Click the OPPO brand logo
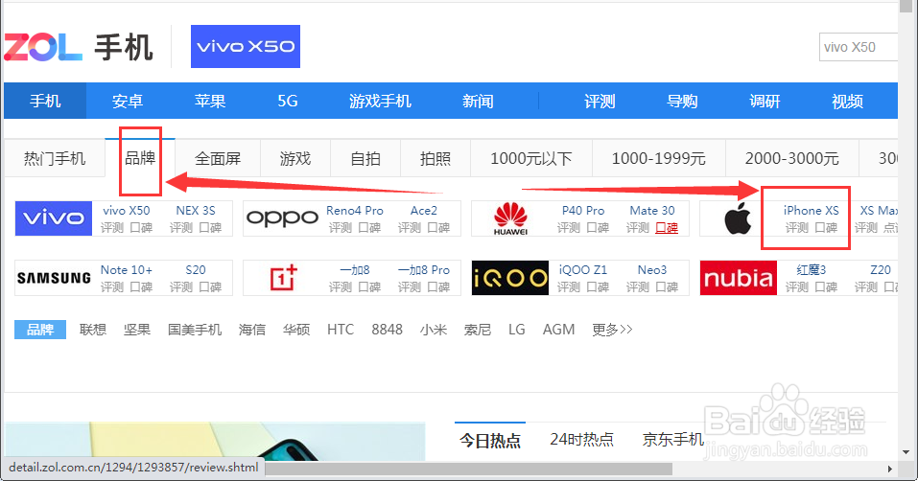Image resolution: width=918 pixels, height=481 pixels. [x=282, y=218]
